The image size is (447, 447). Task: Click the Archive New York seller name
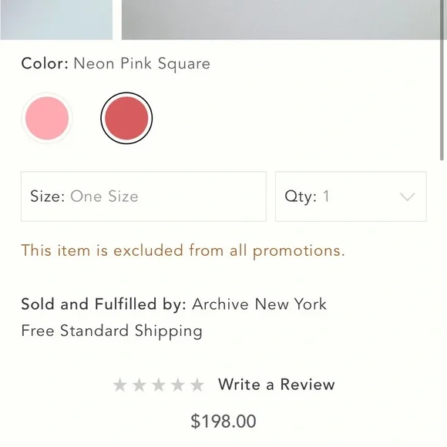(259, 304)
